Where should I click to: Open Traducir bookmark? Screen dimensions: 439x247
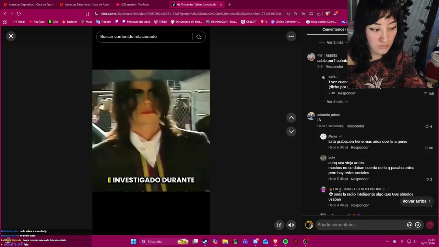click(104, 22)
